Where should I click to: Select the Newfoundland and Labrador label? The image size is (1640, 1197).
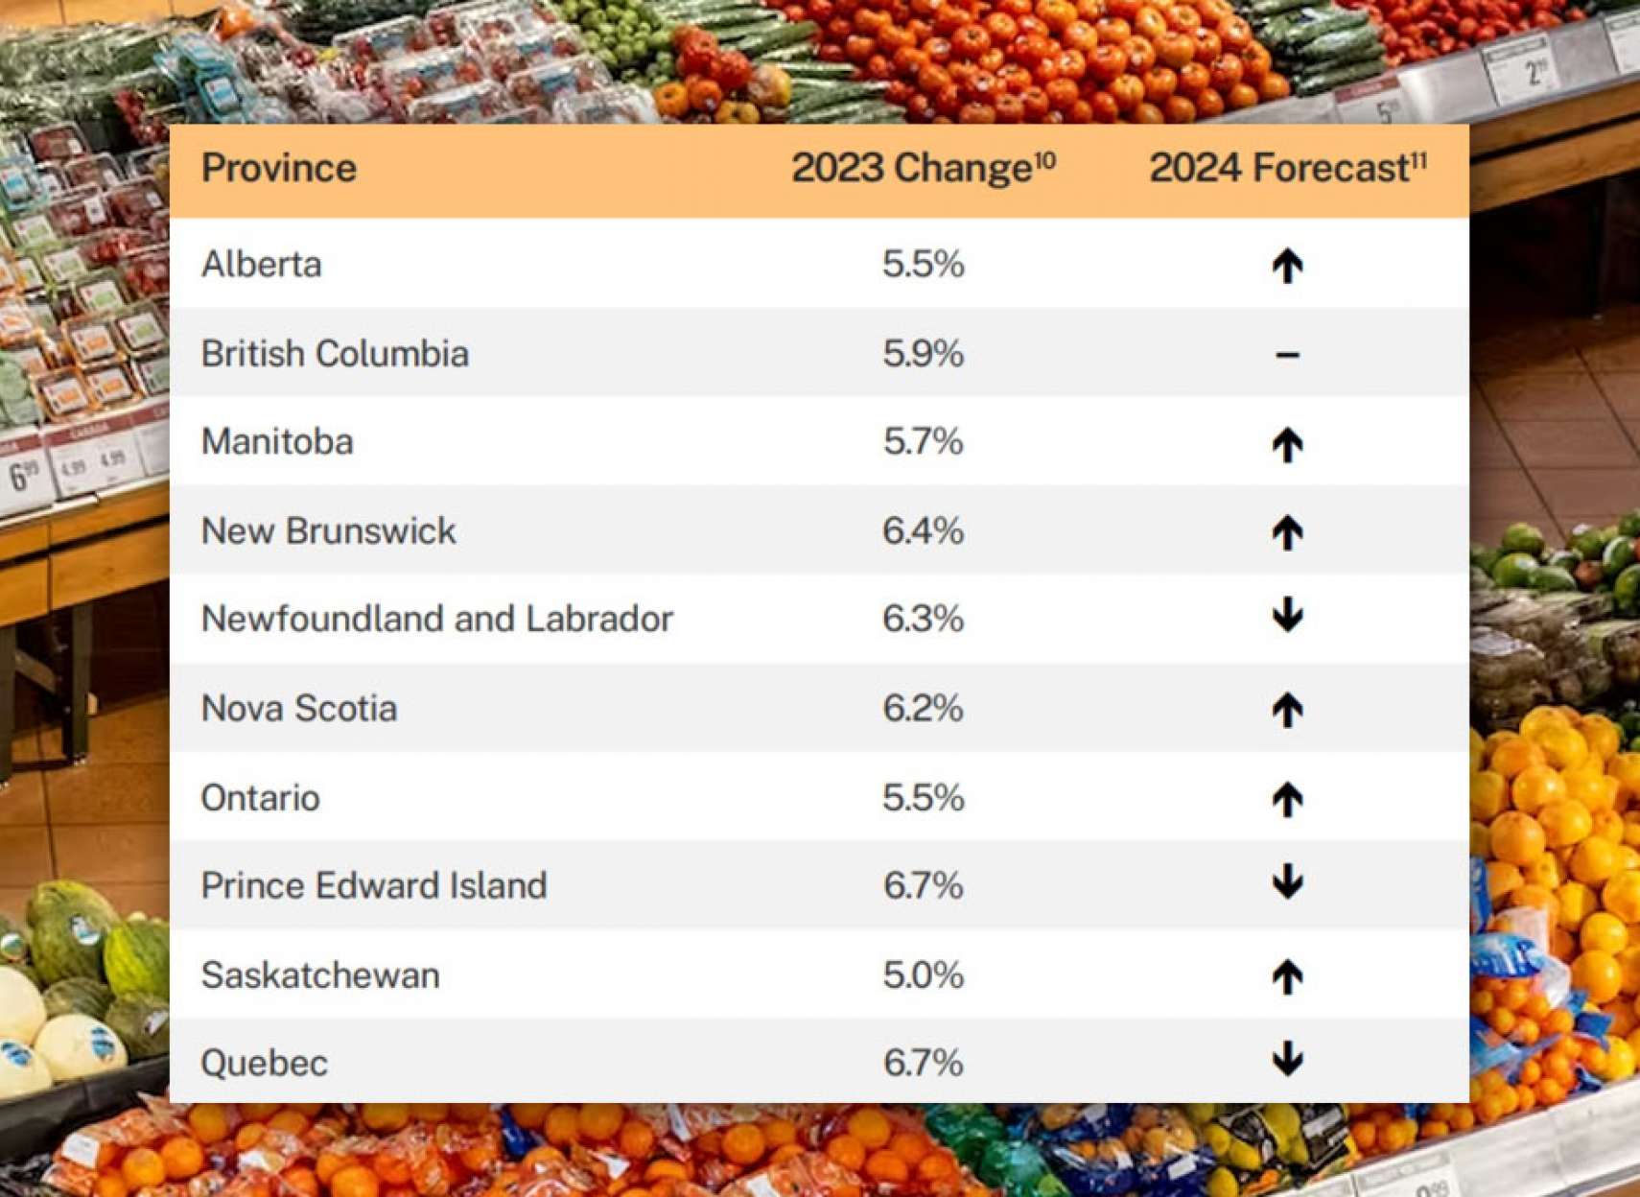437,620
